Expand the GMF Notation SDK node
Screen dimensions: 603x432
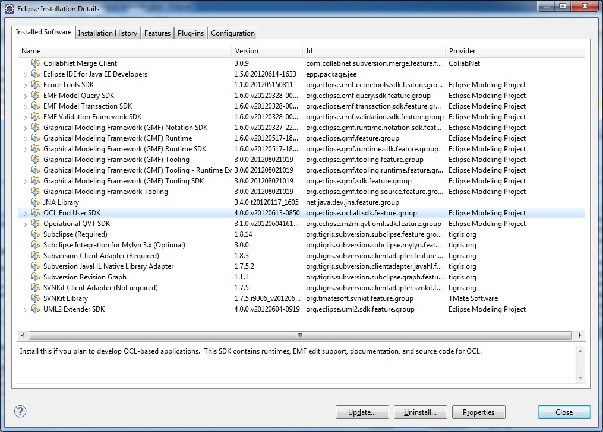point(25,128)
